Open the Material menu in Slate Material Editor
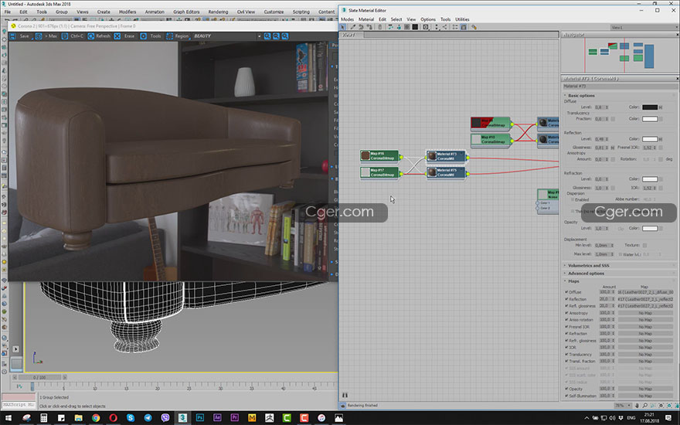680x425 pixels. click(x=366, y=19)
